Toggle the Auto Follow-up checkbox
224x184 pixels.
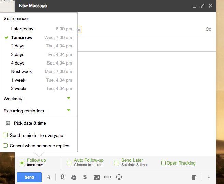pos(69,163)
